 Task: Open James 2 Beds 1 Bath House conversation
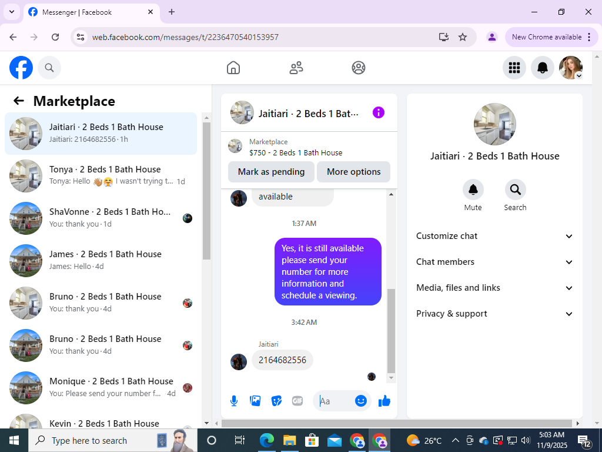click(x=101, y=260)
